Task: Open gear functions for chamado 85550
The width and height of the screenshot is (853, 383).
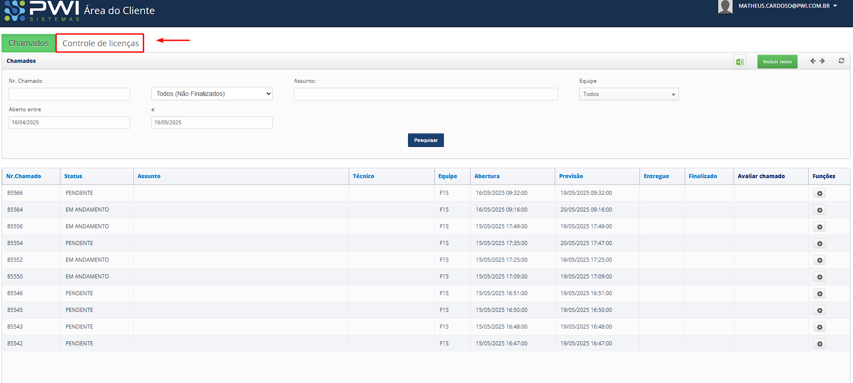Action: click(x=819, y=277)
